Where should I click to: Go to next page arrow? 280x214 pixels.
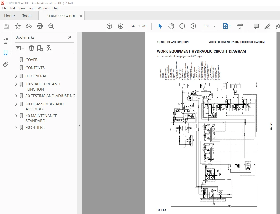click(x=121, y=26)
